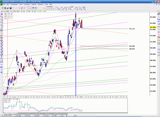Viewport: 160px width, 117px height.
Task: Open the Edit menu
Action: pyautogui.click(x=8, y=4)
